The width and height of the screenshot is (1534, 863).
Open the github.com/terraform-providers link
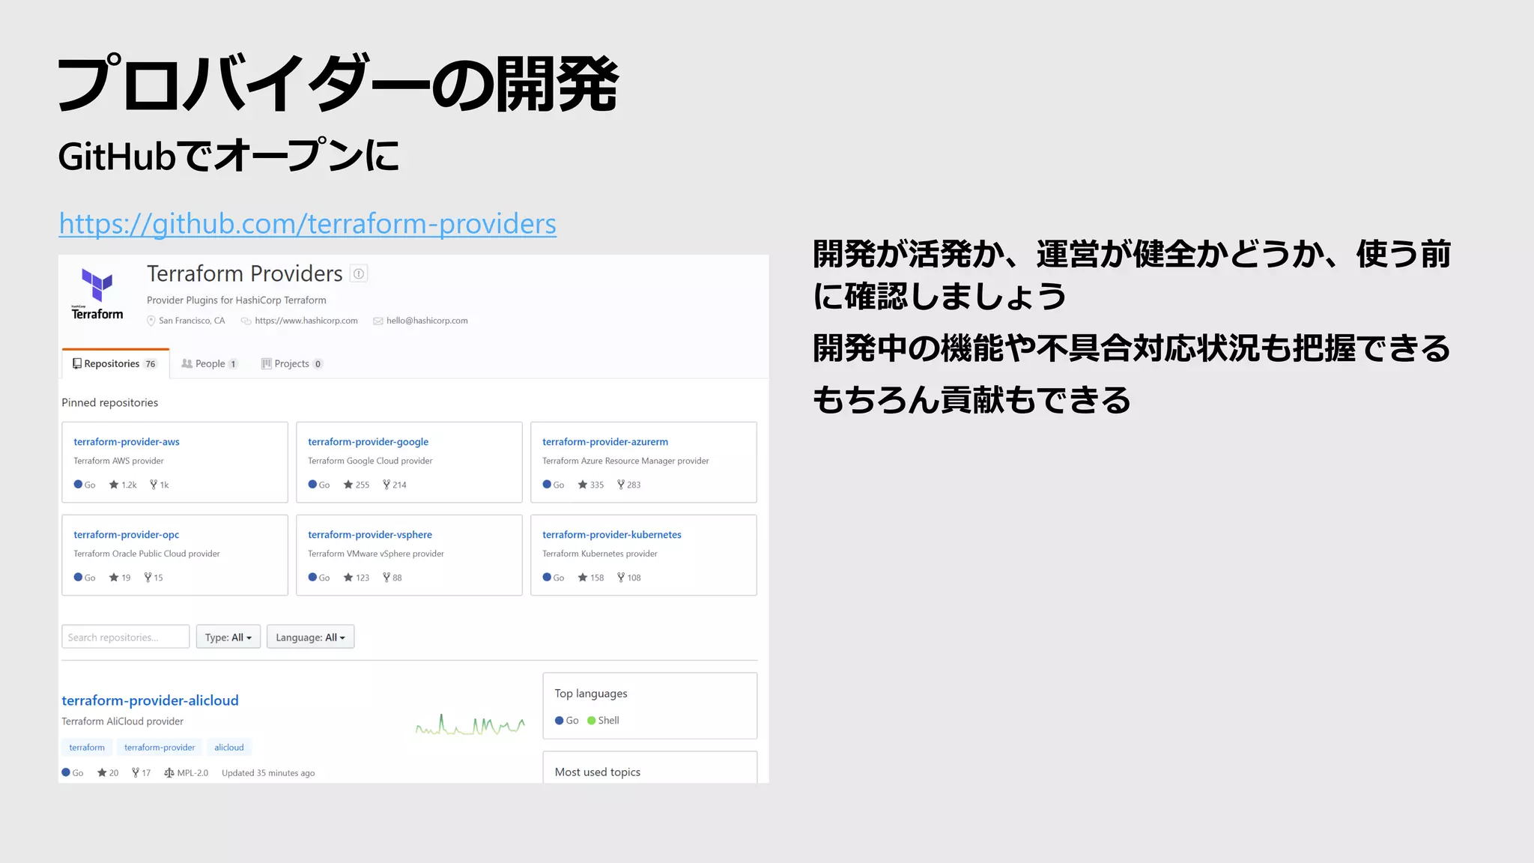(x=307, y=223)
